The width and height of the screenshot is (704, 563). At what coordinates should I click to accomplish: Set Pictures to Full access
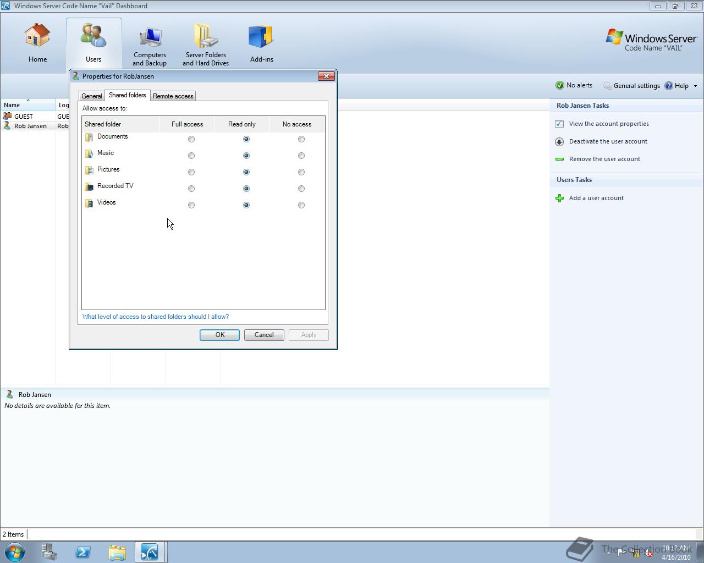coord(191,172)
